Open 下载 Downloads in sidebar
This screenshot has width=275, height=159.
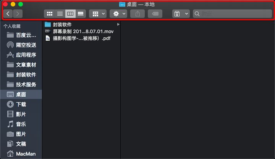pos(21,104)
